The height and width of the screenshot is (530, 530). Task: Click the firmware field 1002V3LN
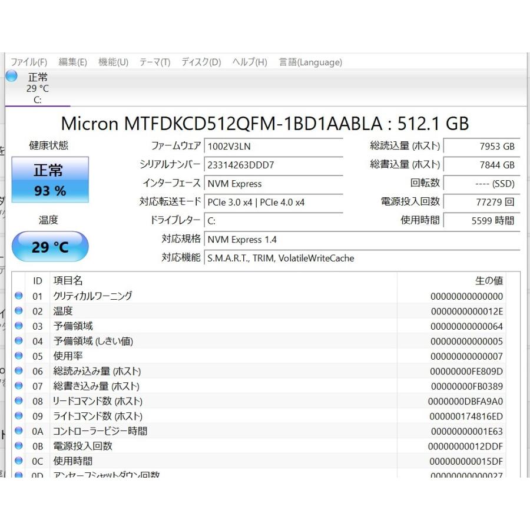click(273, 147)
